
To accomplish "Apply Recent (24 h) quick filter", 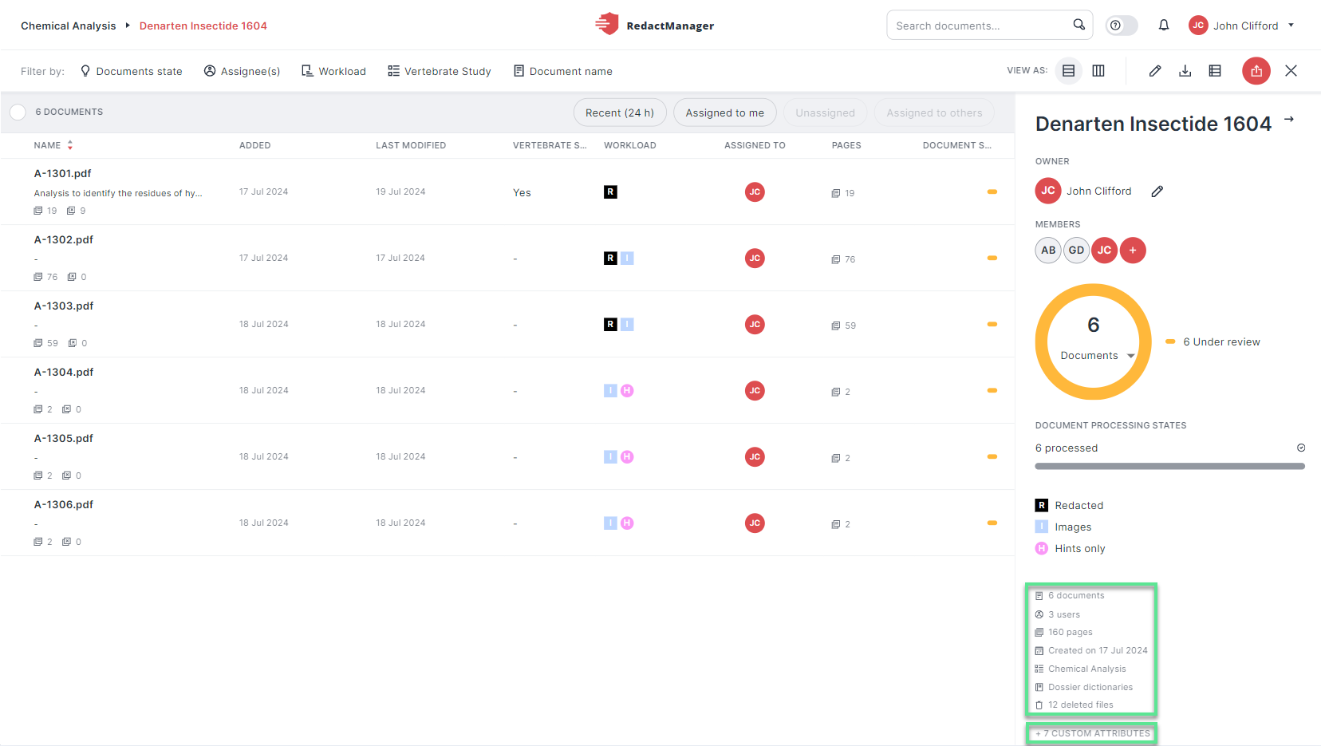I will click(x=620, y=112).
